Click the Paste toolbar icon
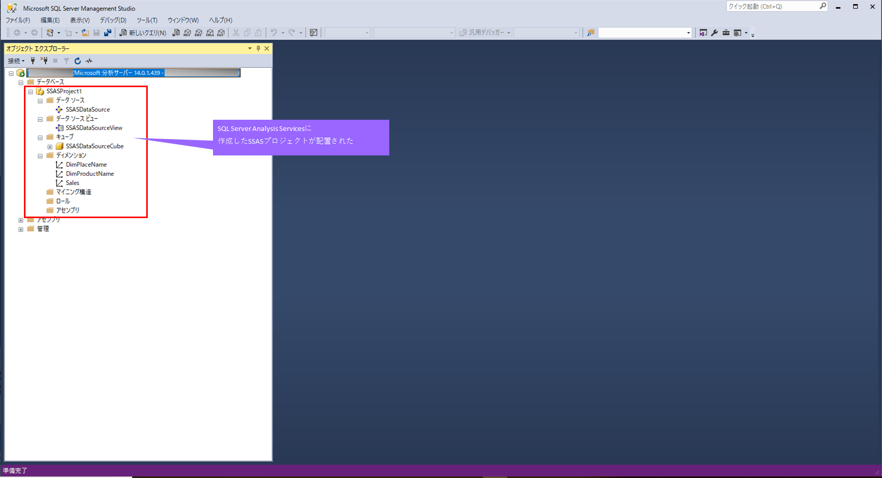Screen dimensions: 882x478 click(258, 33)
